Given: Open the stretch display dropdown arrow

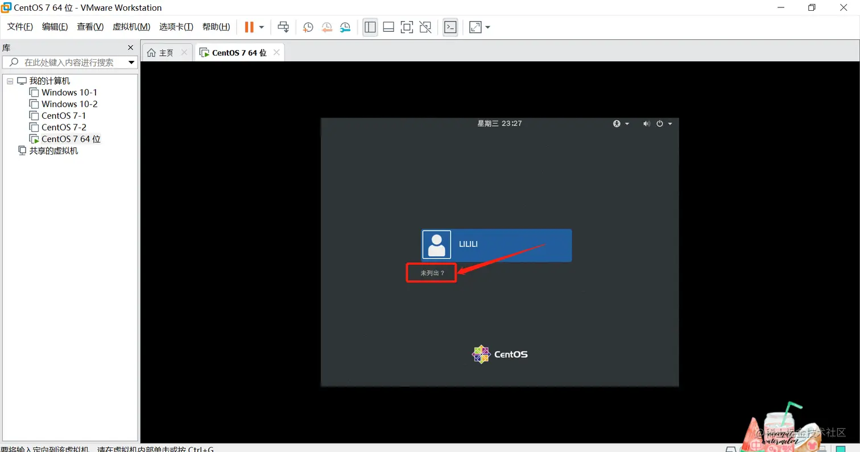Looking at the screenshot, I should (488, 27).
